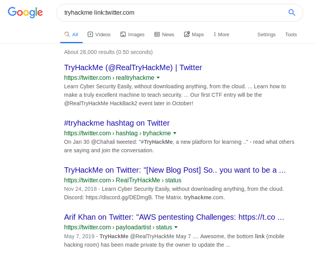
Task: Select the News tab newspaper icon
Action: point(157,34)
